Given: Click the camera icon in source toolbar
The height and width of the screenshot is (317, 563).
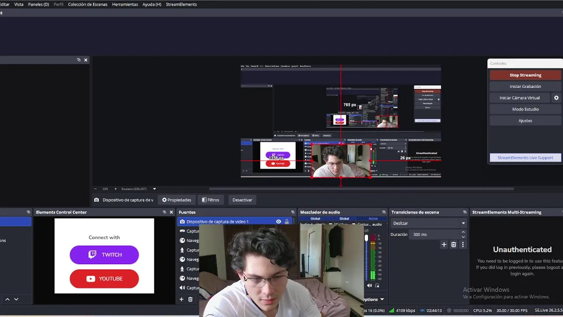Looking at the screenshot, I should [96, 200].
